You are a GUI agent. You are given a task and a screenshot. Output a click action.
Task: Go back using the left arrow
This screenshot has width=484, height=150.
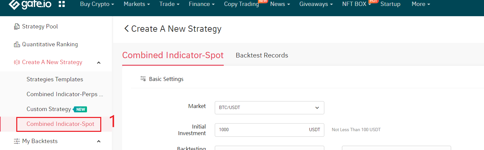[126, 29]
